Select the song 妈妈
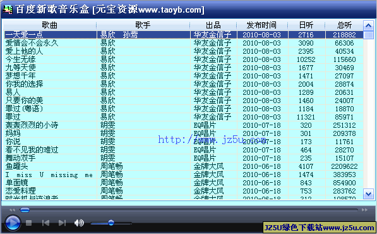The image size is (377, 234). pyautogui.click(x=13, y=133)
